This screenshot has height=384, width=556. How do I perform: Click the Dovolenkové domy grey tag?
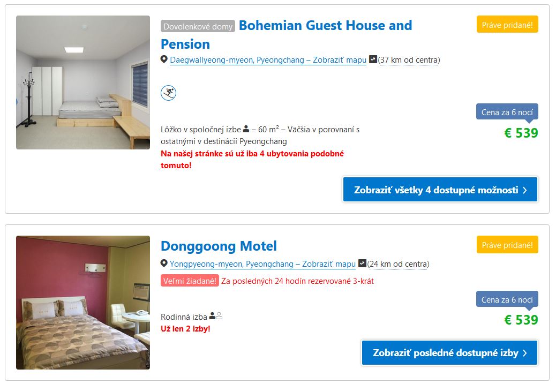point(198,26)
